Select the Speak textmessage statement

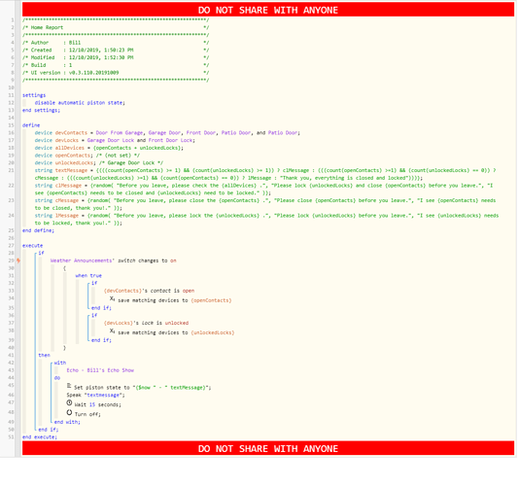tap(95, 395)
